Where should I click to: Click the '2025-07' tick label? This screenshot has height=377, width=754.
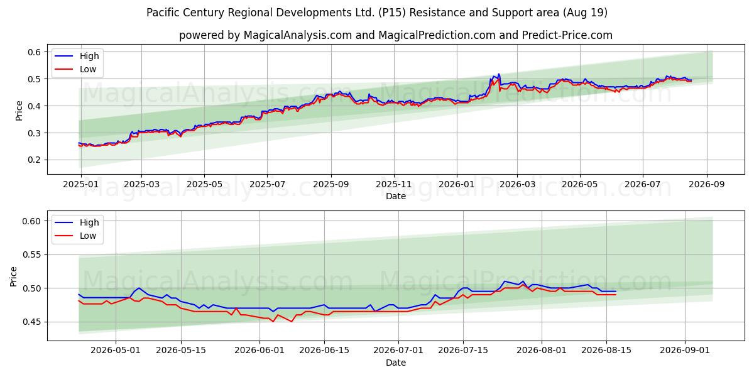coord(267,185)
